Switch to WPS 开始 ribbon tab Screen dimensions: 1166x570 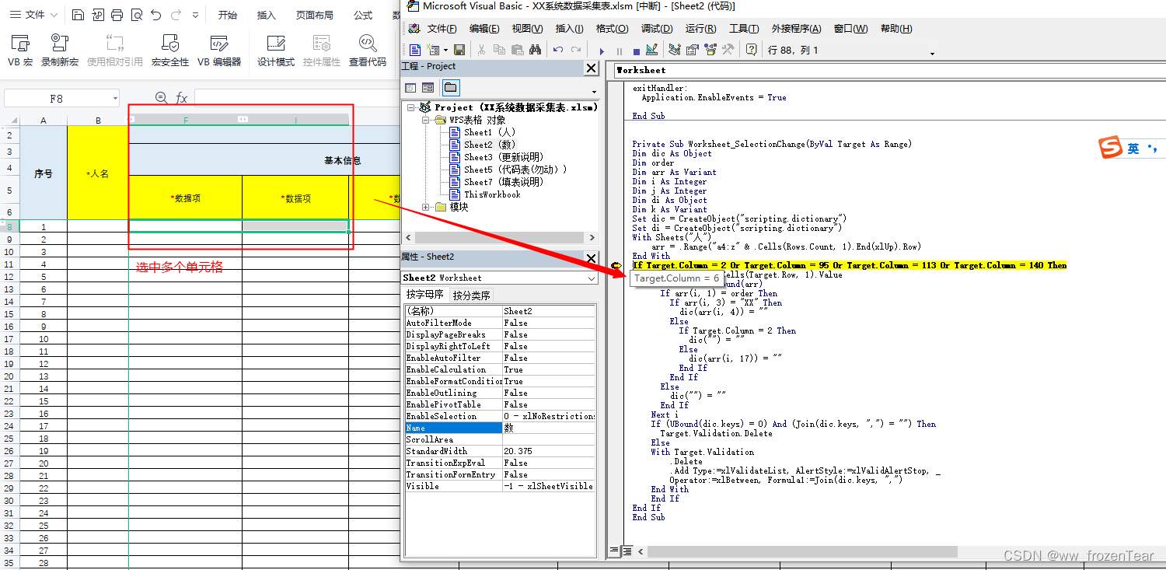click(x=227, y=15)
